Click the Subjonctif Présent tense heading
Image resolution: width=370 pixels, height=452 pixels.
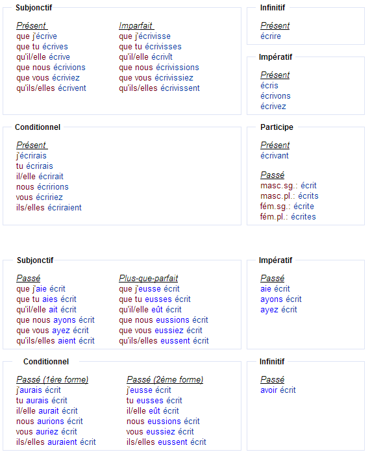(32, 25)
